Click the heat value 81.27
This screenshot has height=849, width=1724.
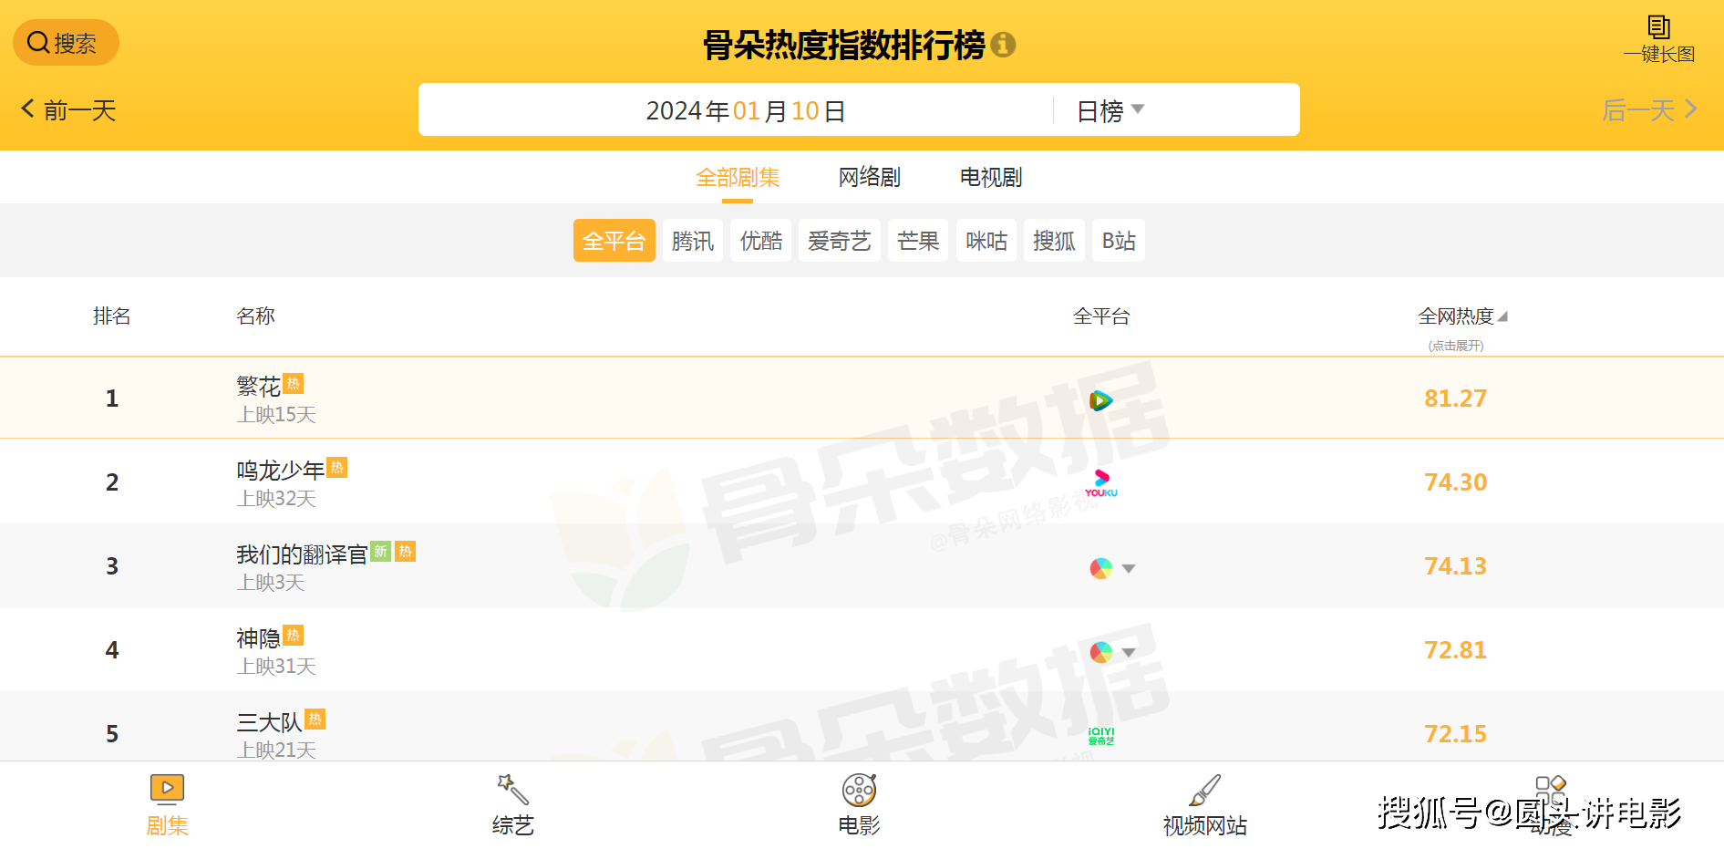point(1455,399)
